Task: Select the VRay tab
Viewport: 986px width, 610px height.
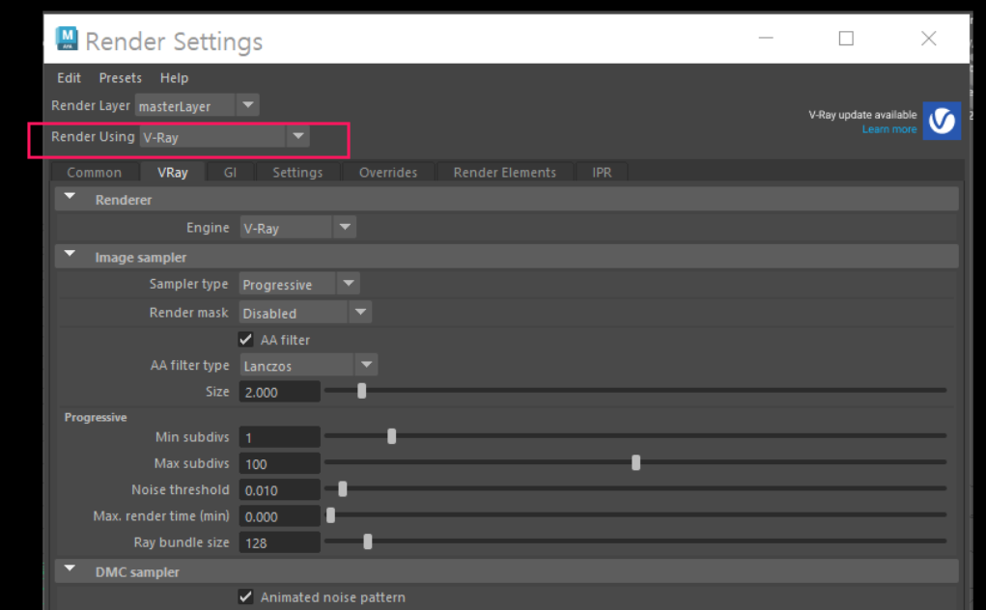Action: (x=173, y=172)
